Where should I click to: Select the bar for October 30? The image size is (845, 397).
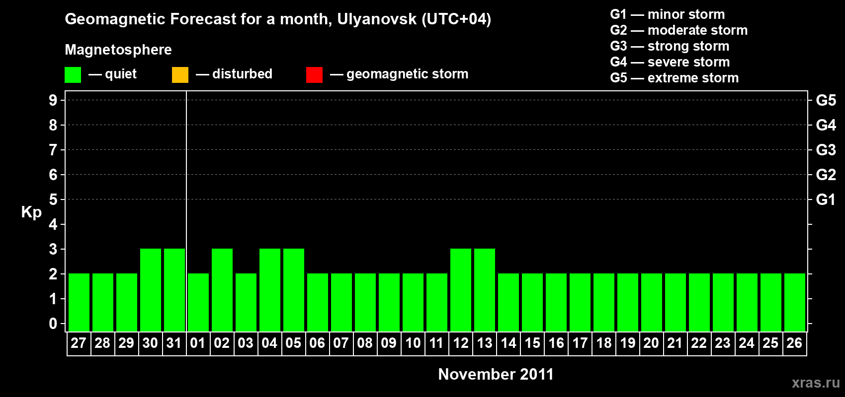pyautogui.click(x=151, y=290)
